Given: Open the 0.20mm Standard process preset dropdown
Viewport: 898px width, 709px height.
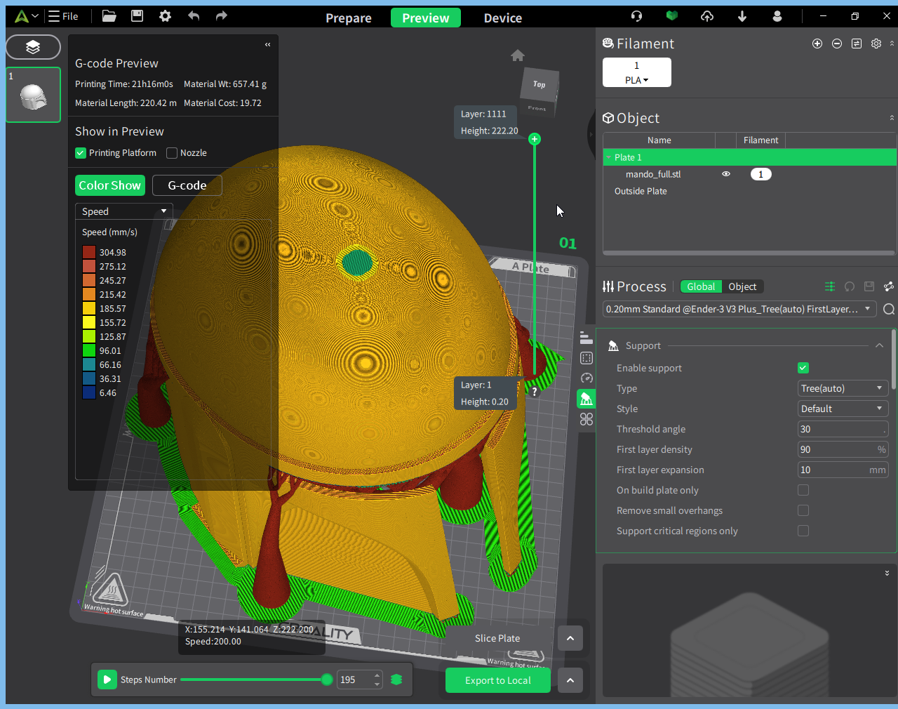Looking at the screenshot, I should (x=739, y=309).
